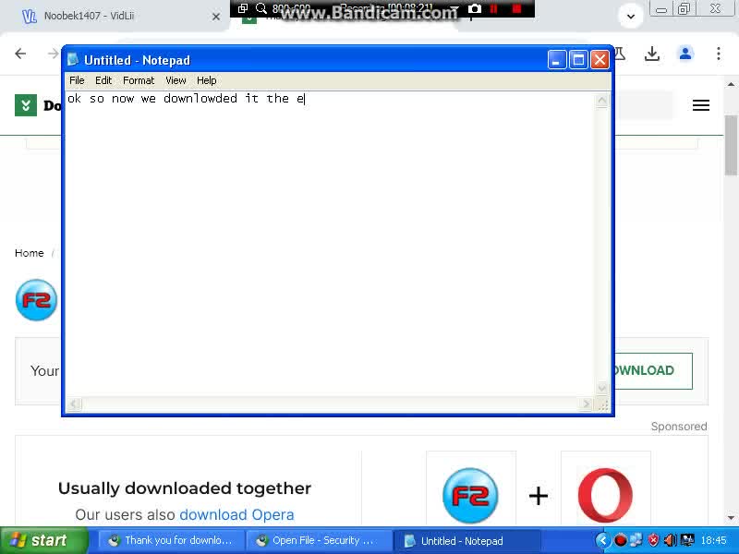The image size is (739, 554).
Task: Pause the Bandicam recording
Action: 494,9
